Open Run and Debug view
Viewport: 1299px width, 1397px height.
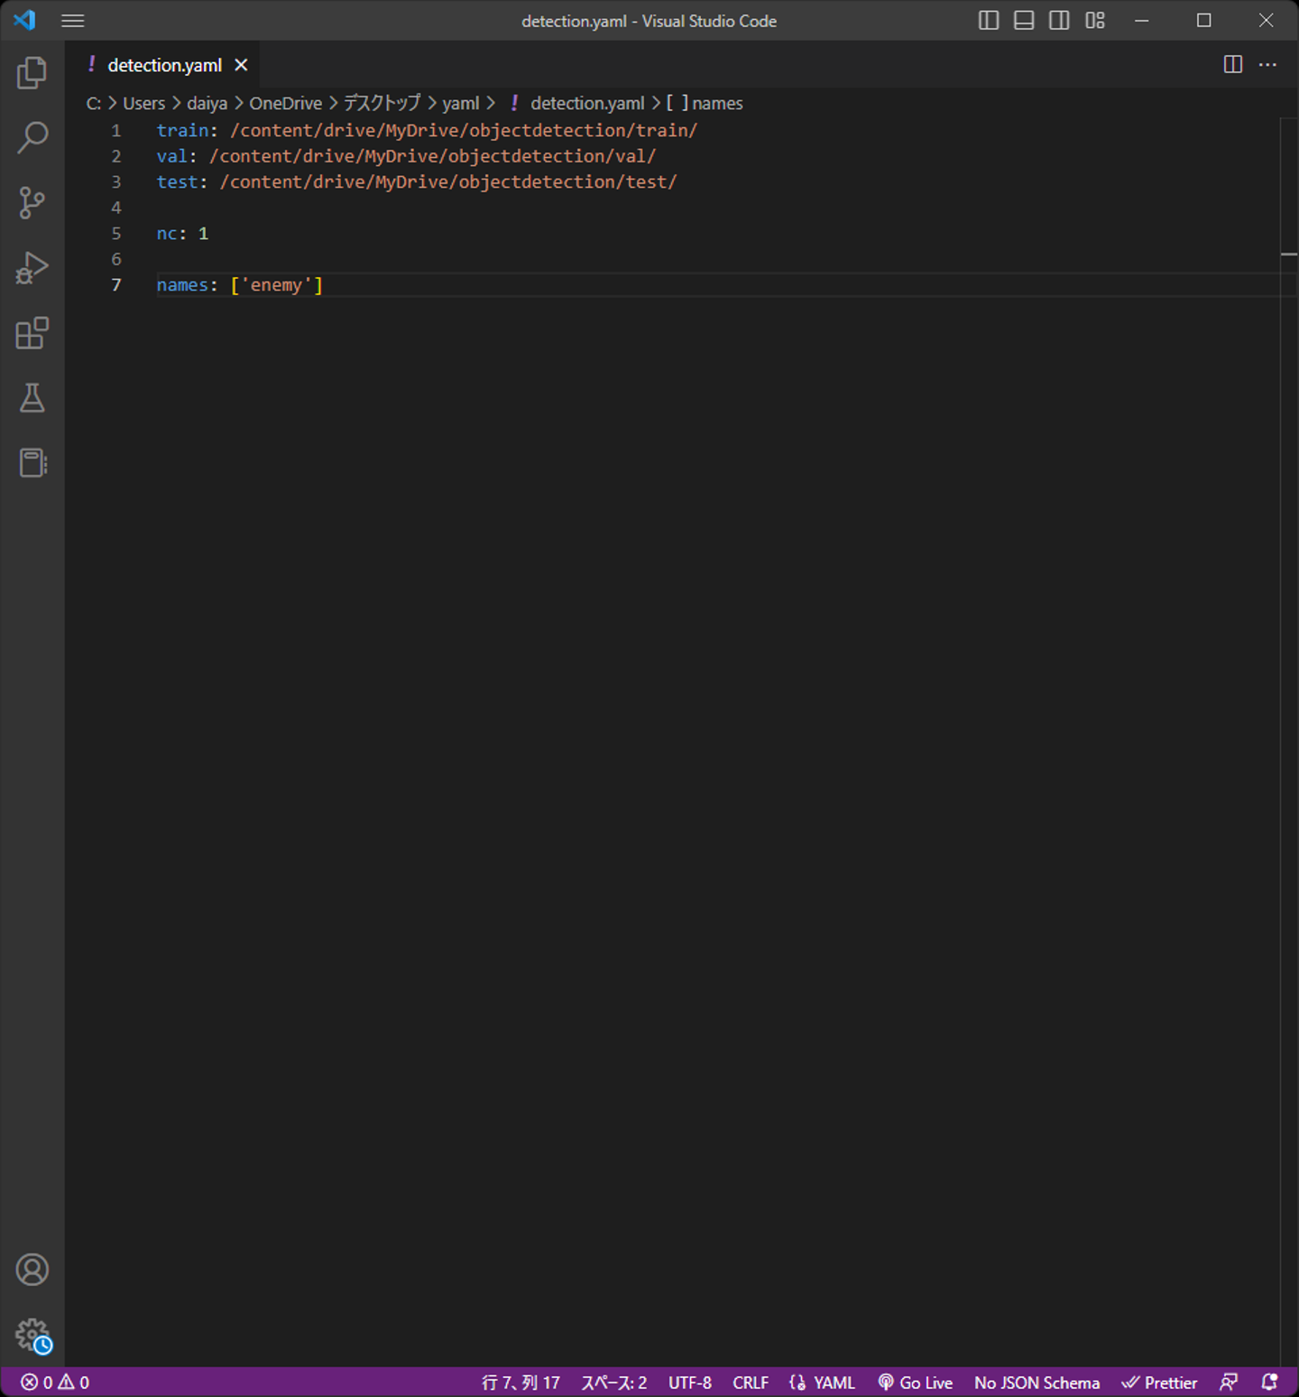coord(32,268)
